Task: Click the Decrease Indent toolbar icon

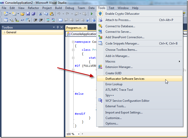Action: [x=35, y=20]
